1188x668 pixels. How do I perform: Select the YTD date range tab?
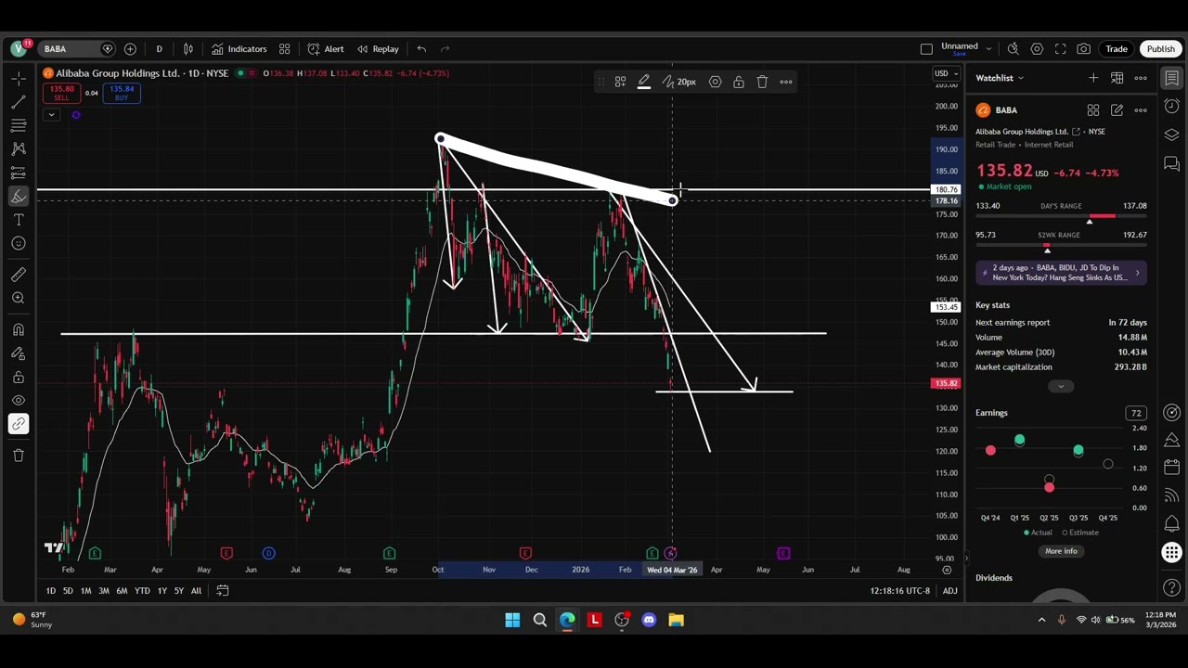pyautogui.click(x=142, y=591)
